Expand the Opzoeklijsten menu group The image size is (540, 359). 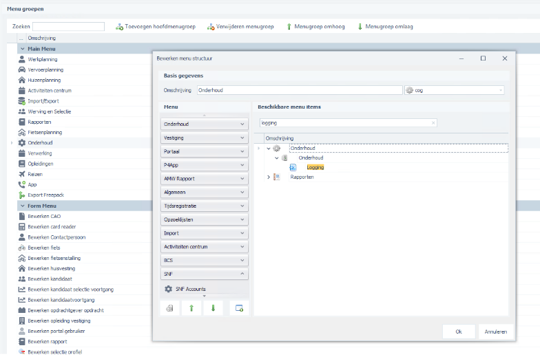coord(242,219)
